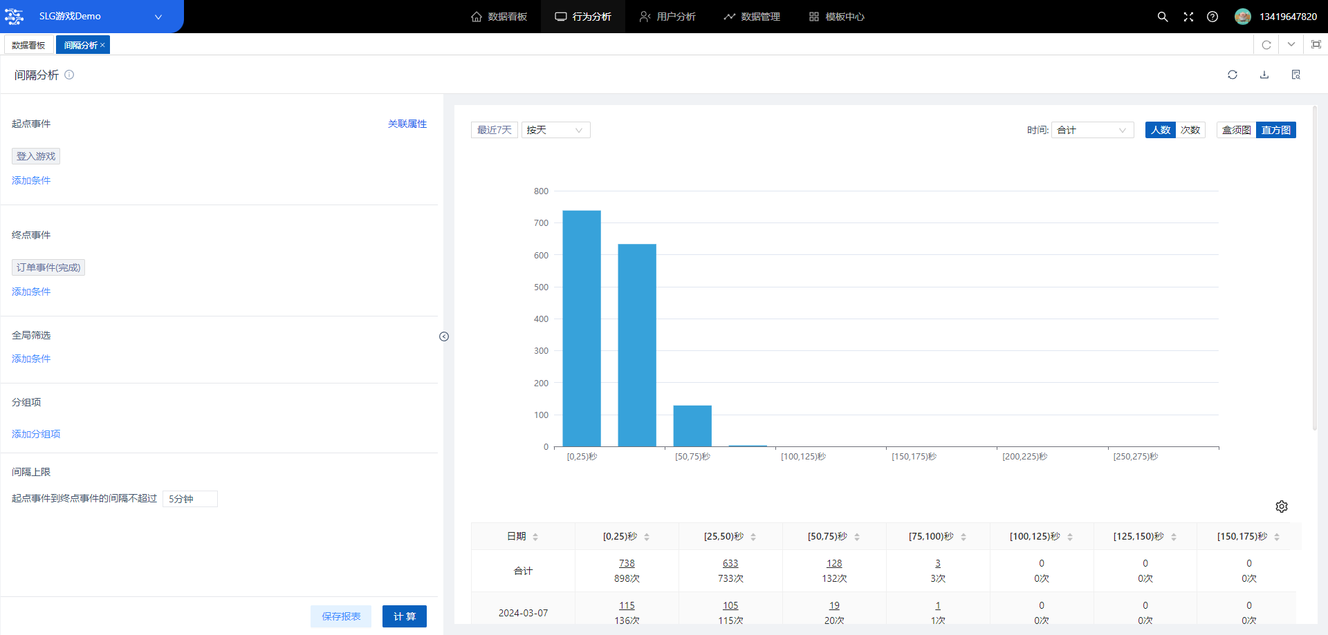Open 数据看板 in top navigation
Image resolution: width=1328 pixels, height=635 pixels.
tap(499, 17)
